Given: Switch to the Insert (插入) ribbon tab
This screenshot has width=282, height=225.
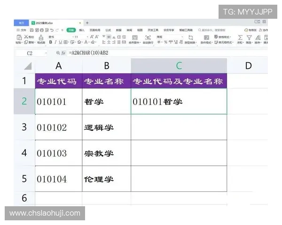Looking at the screenshot, I should click(x=82, y=30).
